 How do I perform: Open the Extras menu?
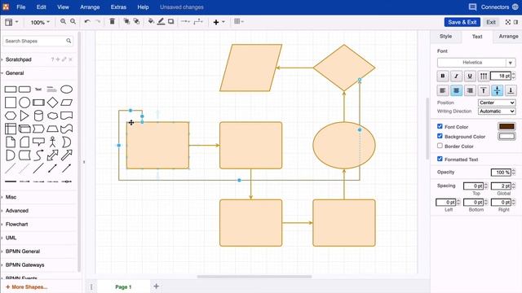click(x=118, y=7)
